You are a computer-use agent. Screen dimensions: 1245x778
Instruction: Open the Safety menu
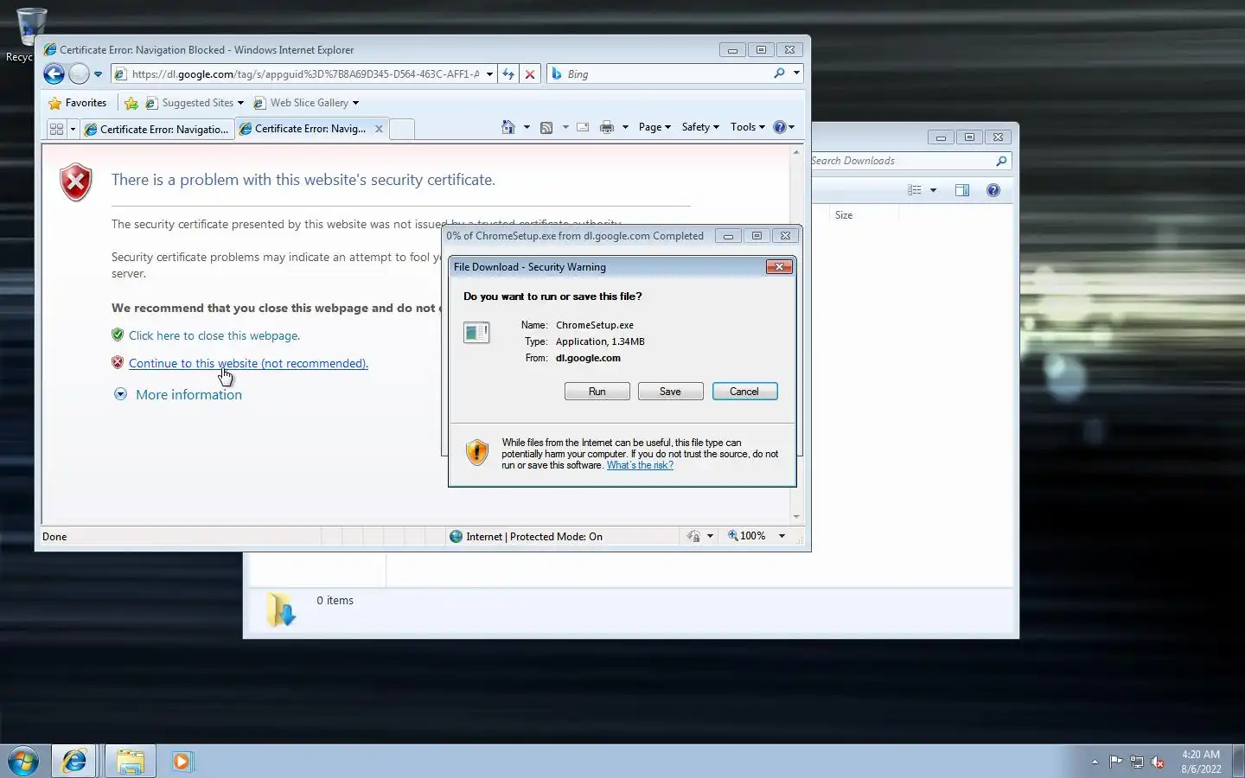[700, 127]
